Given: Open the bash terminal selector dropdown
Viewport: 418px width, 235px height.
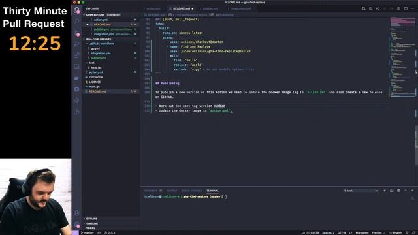Looking at the screenshot, I should (x=361, y=191).
